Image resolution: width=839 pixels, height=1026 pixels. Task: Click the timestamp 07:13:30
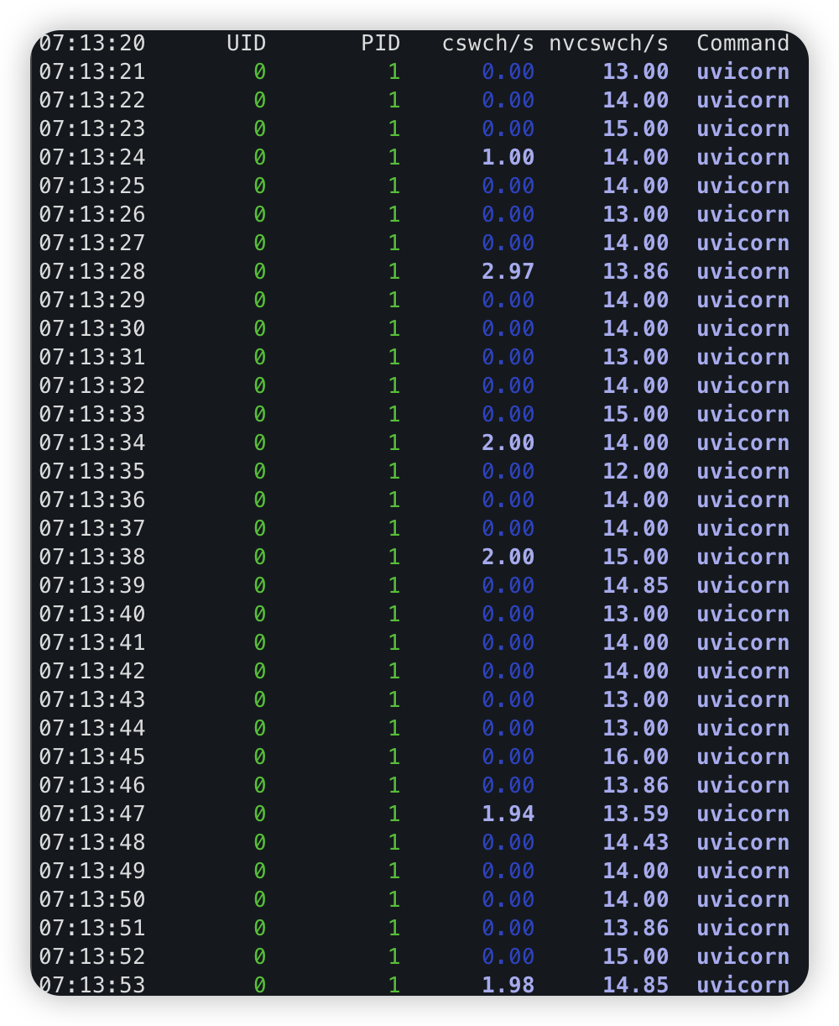click(92, 329)
